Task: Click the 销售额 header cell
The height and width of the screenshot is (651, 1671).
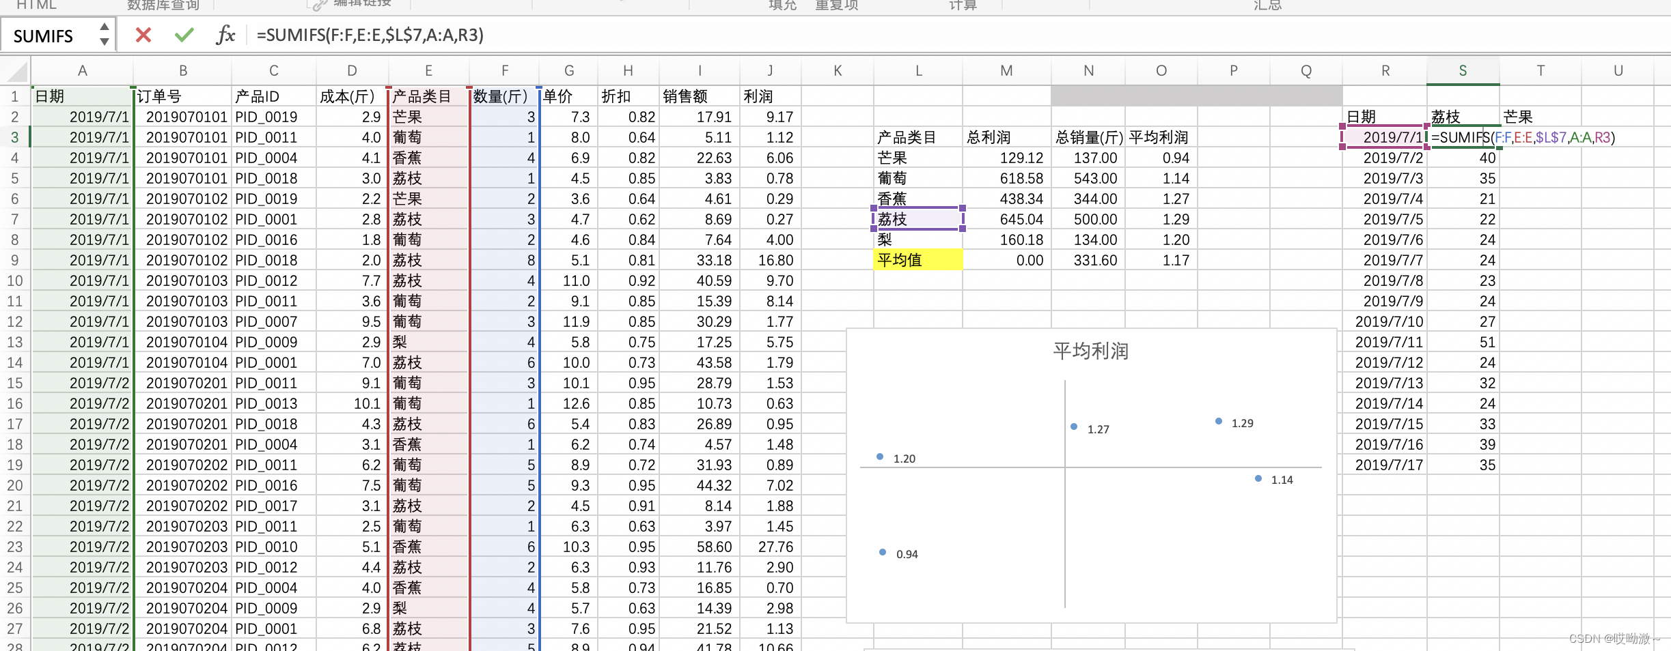Action: (700, 96)
